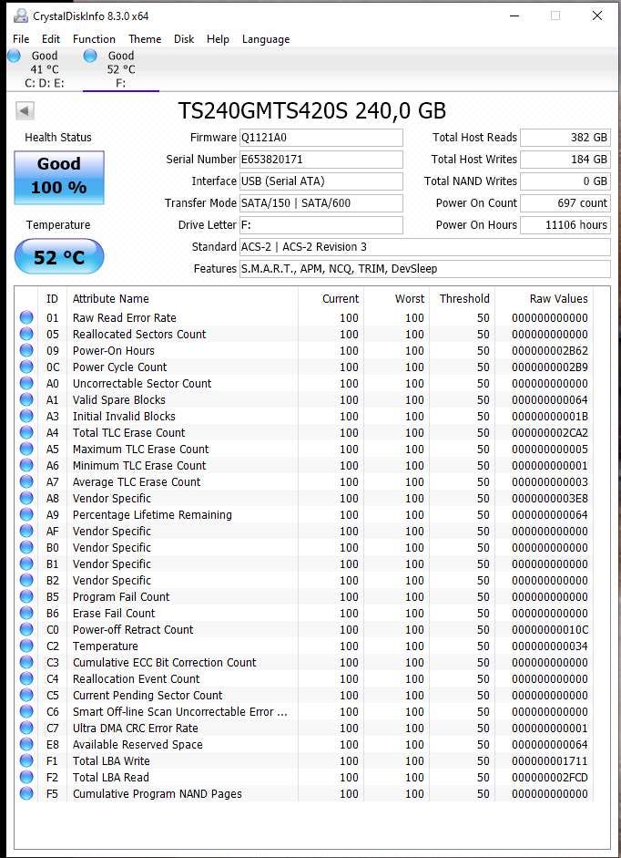Click status orb for Percentage Lifetime Remaining
This screenshot has width=621, height=858.
click(26, 514)
